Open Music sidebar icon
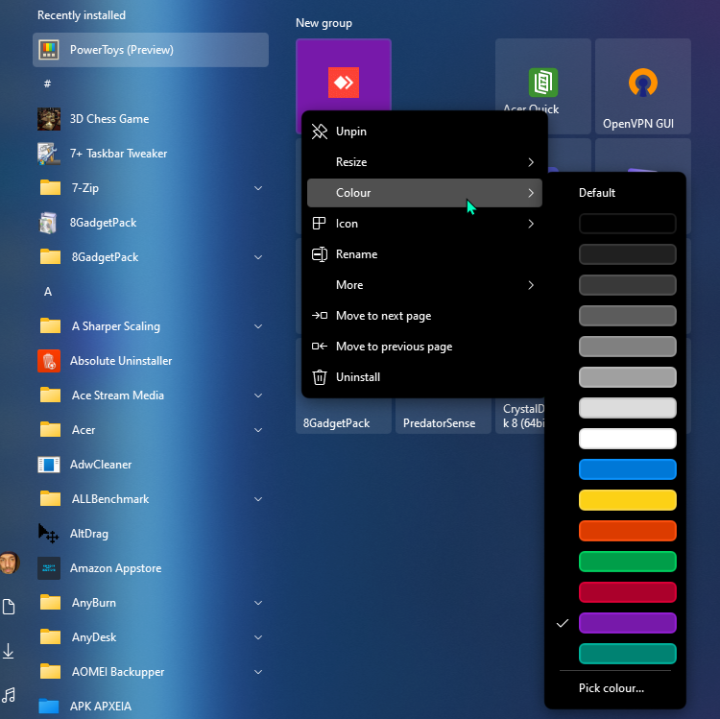 click(x=9, y=695)
